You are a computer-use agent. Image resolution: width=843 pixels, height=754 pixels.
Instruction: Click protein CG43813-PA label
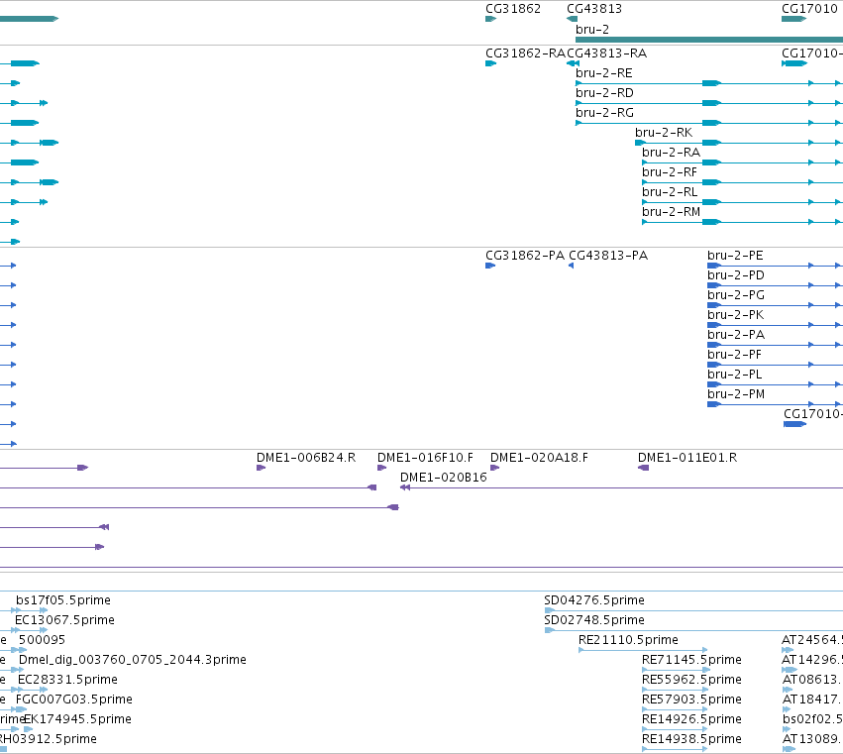(x=608, y=256)
